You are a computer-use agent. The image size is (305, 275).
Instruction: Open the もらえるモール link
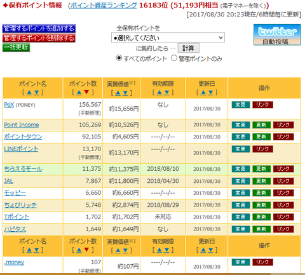(24, 169)
